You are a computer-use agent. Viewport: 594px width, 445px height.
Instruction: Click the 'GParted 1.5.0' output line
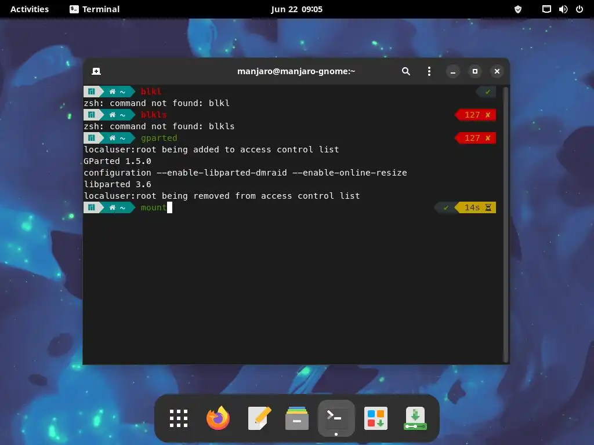click(117, 161)
